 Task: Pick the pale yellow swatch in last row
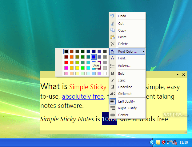pyautogui.click(x=77, y=73)
